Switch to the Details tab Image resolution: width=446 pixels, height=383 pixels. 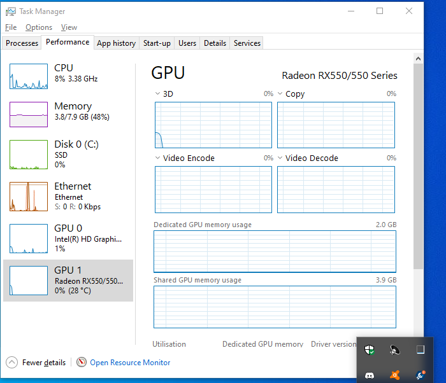[215, 43]
